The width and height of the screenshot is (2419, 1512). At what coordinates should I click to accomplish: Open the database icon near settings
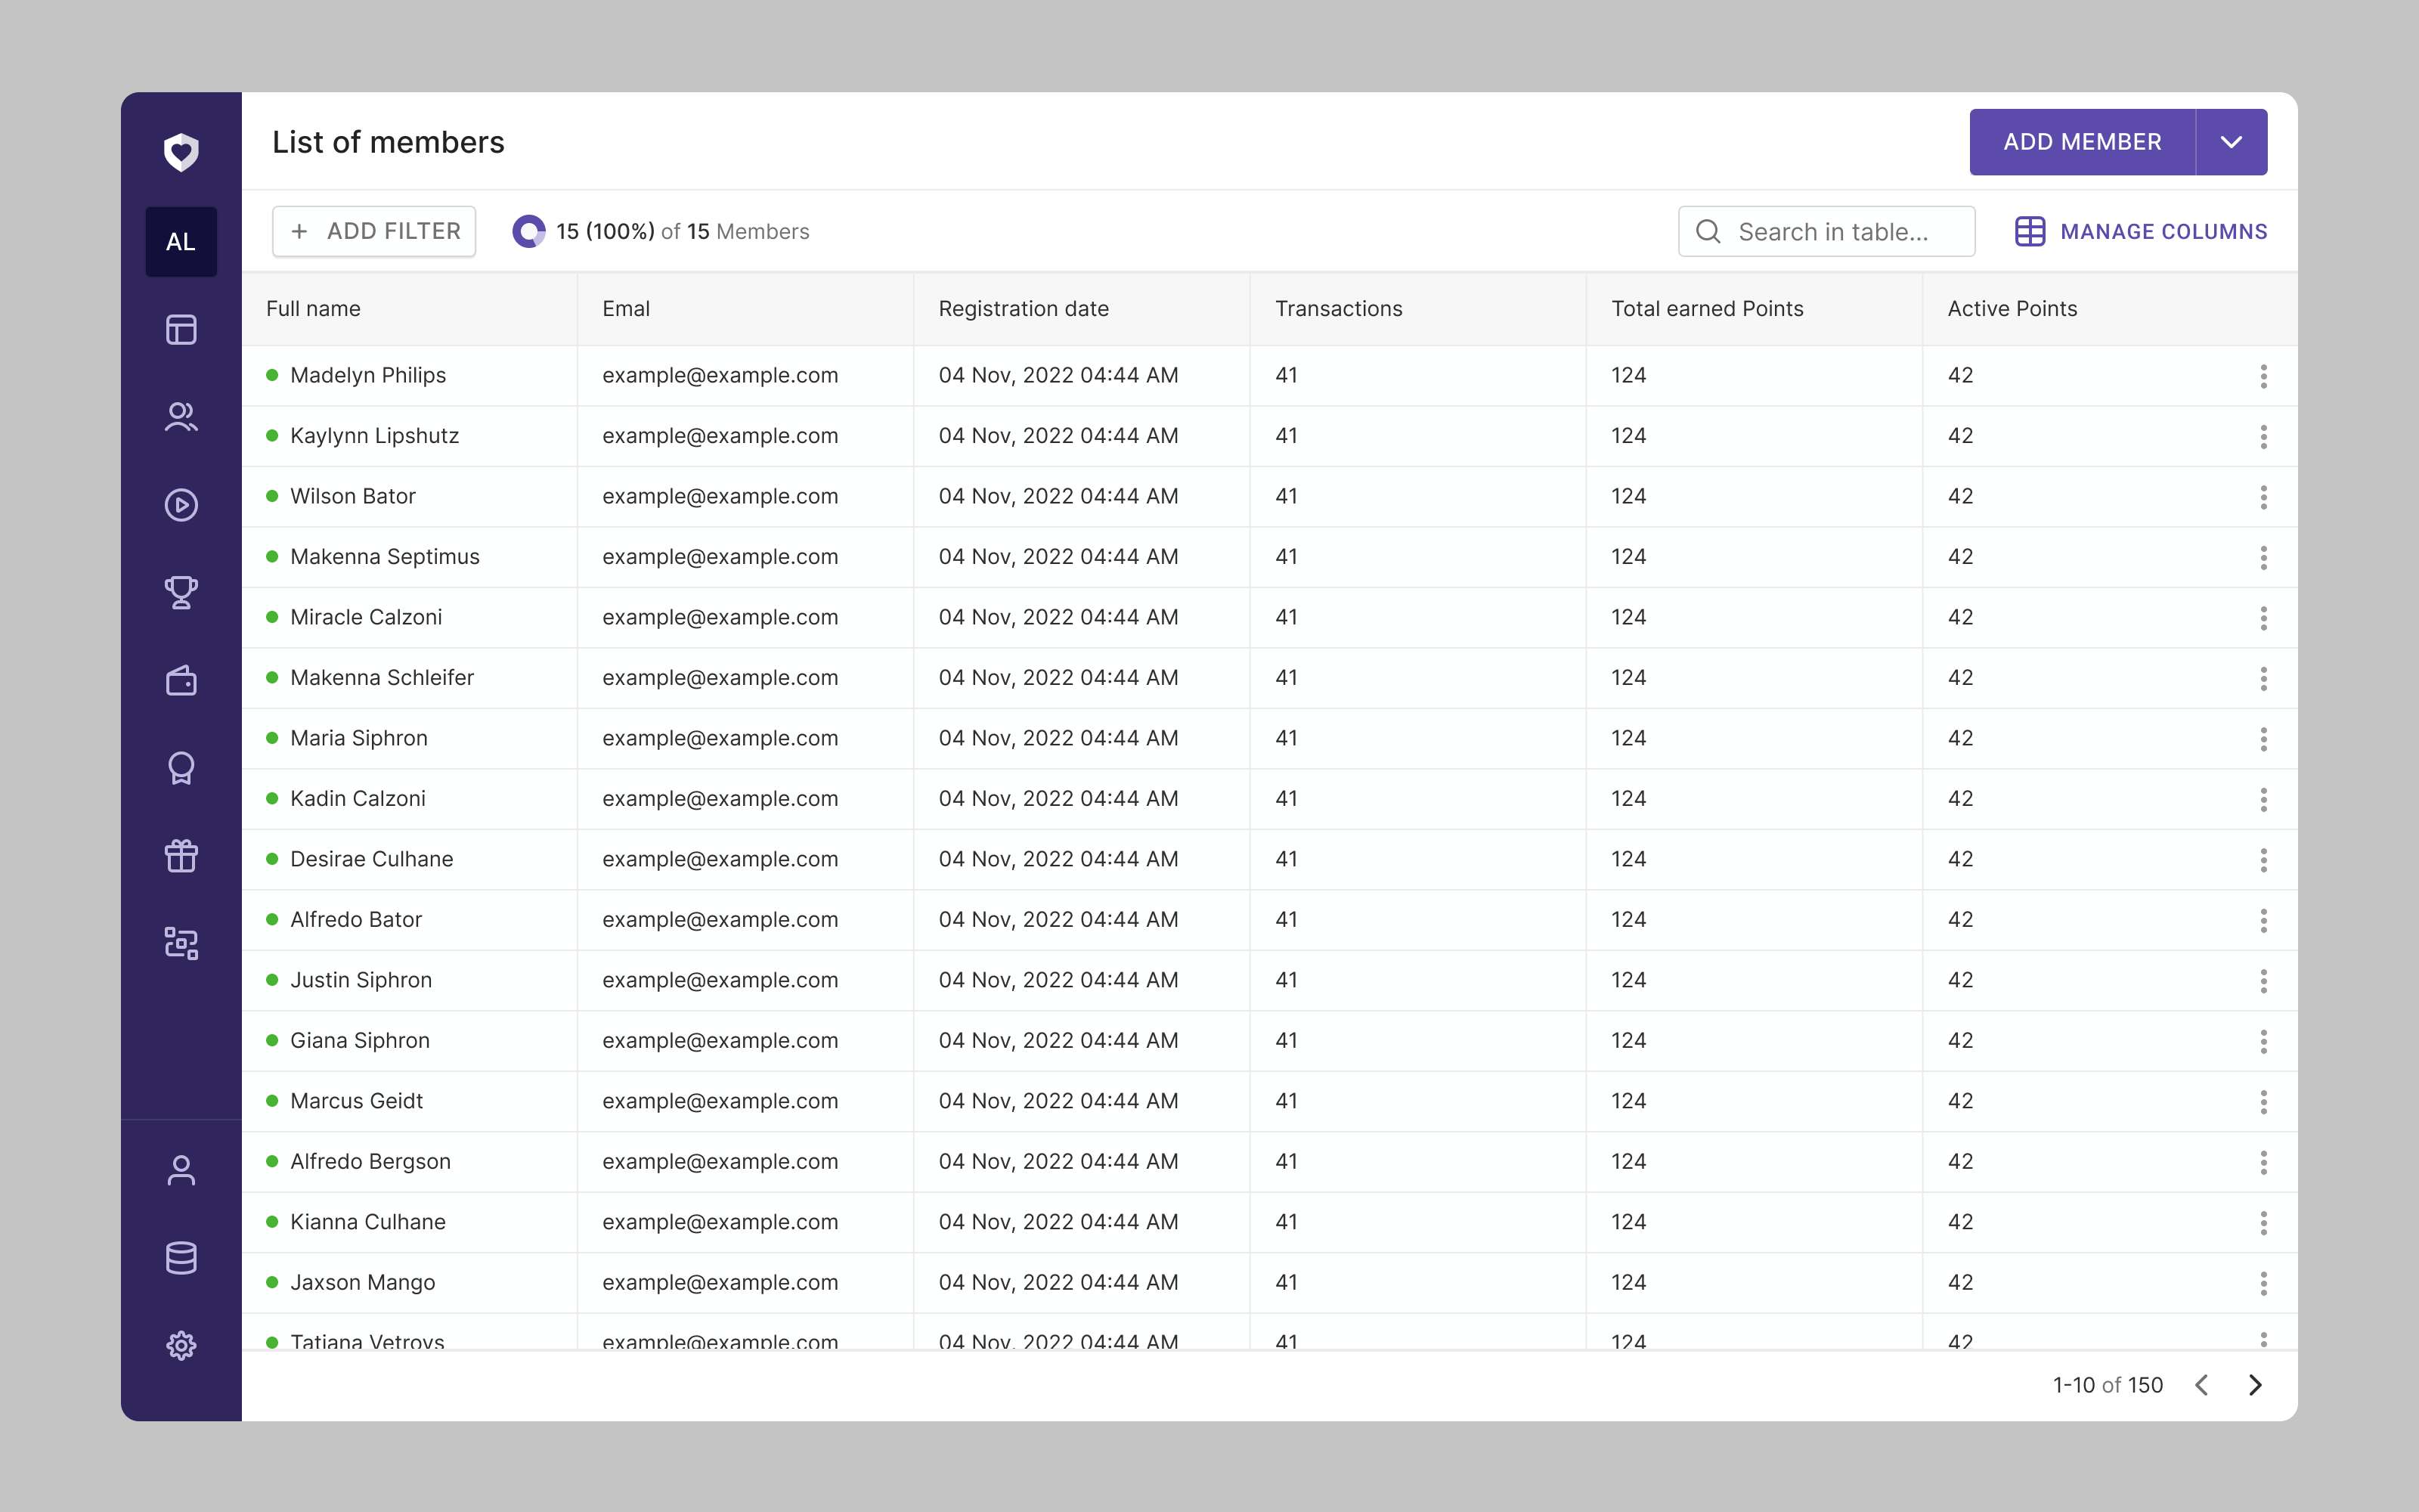click(x=181, y=1258)
